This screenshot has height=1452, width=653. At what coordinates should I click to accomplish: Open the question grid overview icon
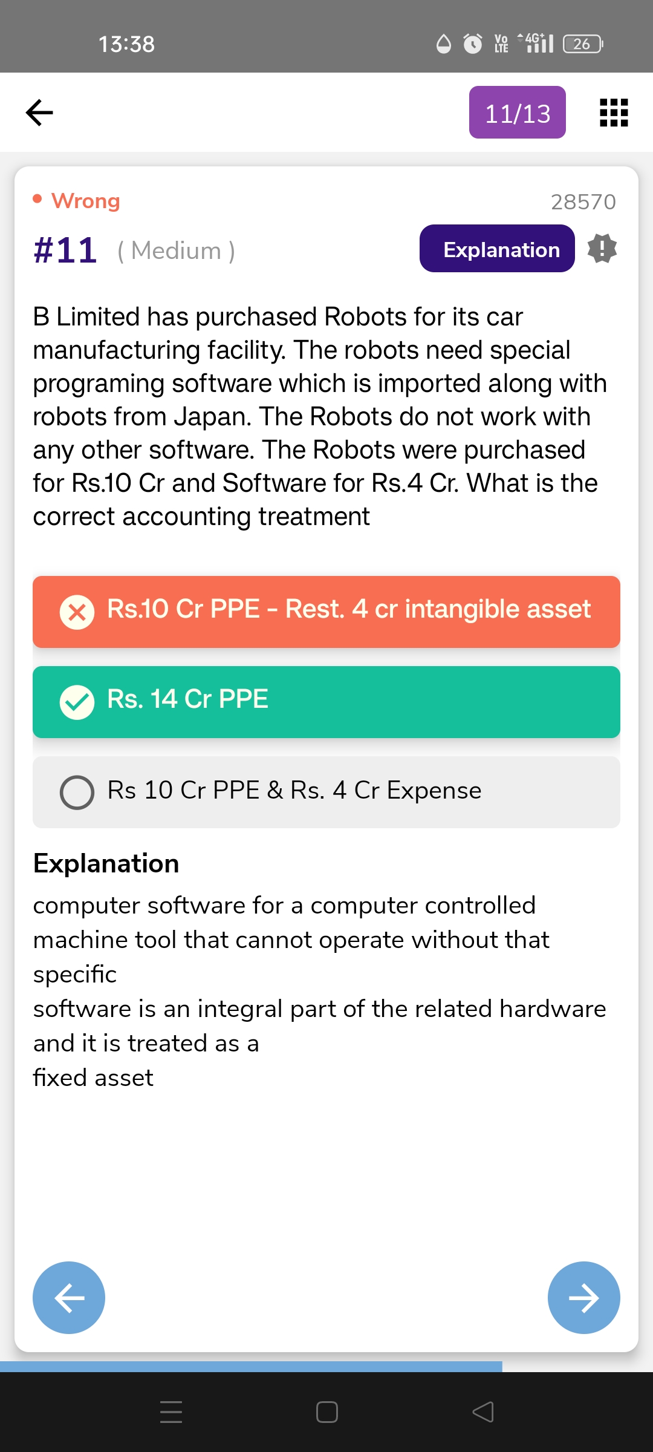click(614, 113)
